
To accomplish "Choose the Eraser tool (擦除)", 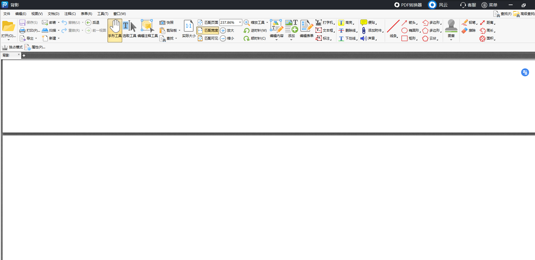I will [469, 31].
